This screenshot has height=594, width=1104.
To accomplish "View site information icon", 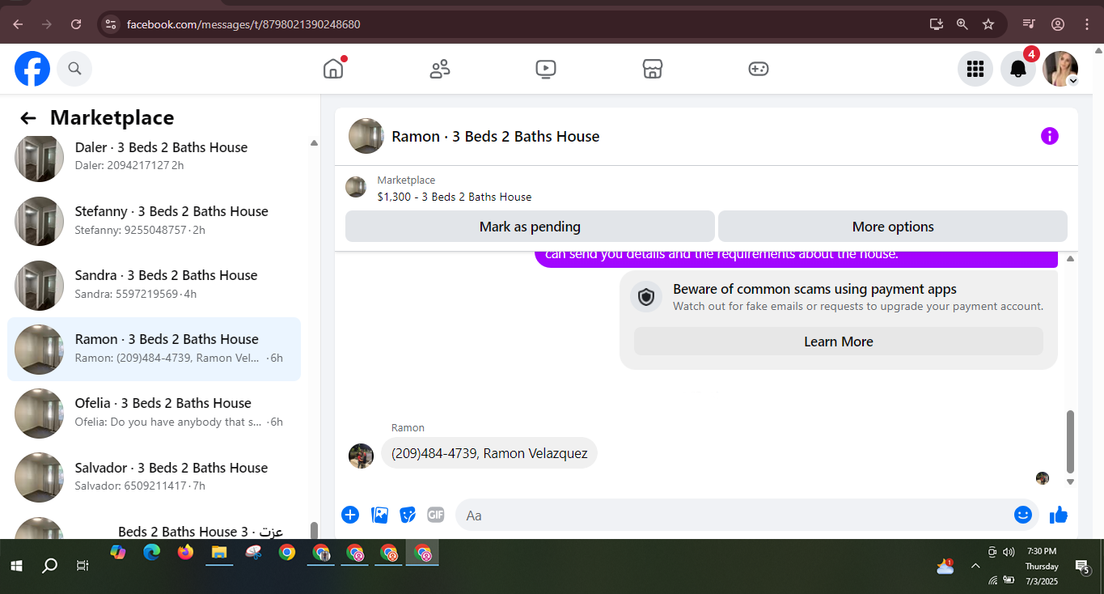I will (x=111, y=24).
